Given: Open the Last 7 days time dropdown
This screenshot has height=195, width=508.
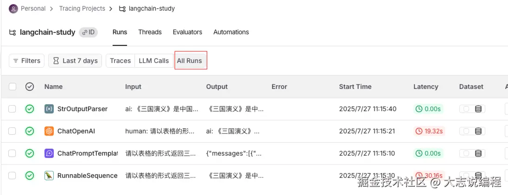Looking at the screenshot, I should pos(75,61).
